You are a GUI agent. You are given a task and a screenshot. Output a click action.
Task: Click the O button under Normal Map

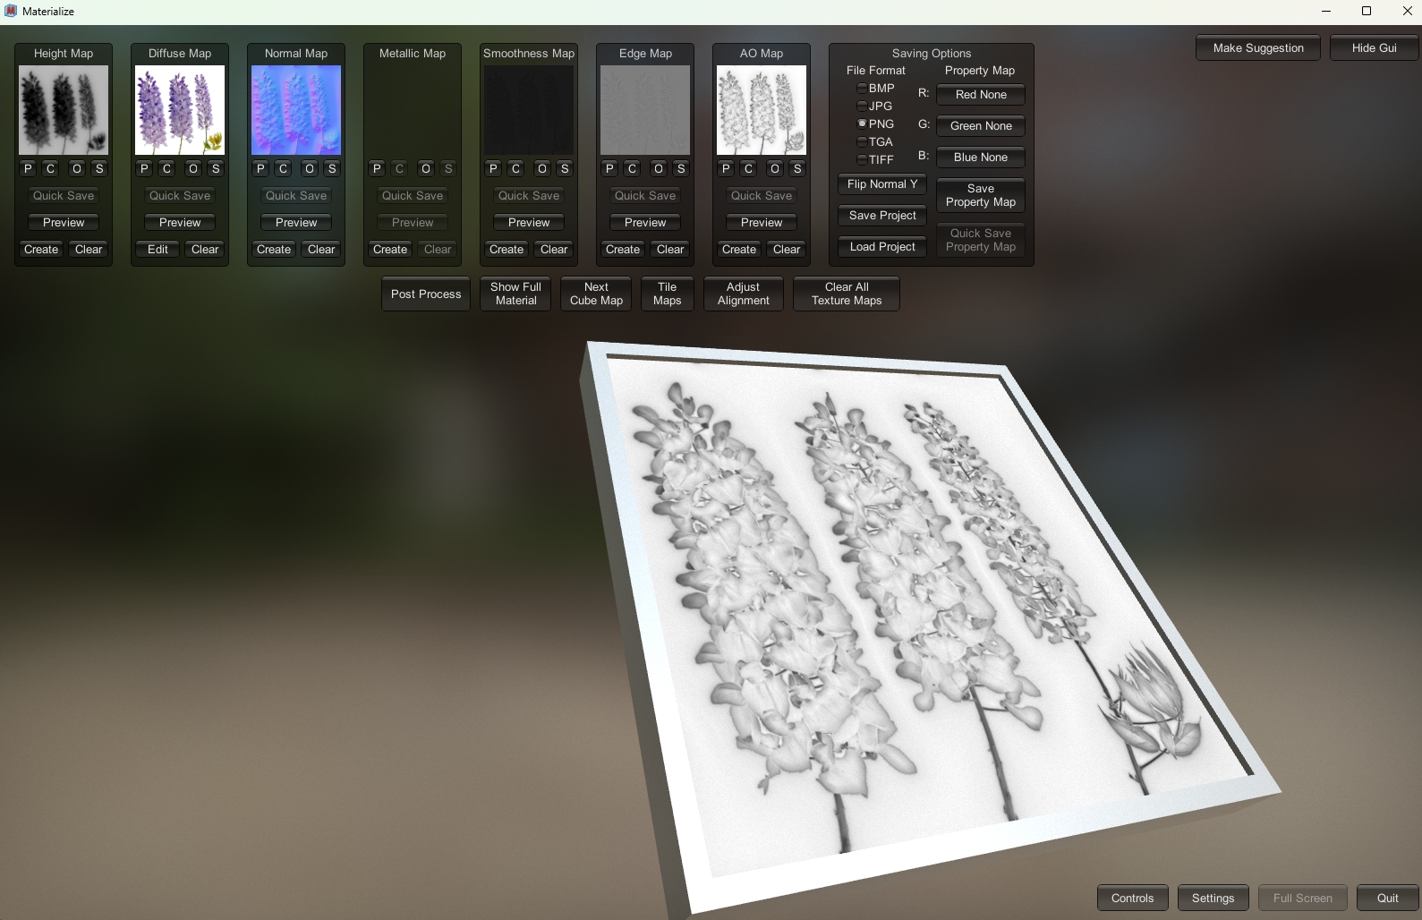pyautogui.click(x=310, y=168)
